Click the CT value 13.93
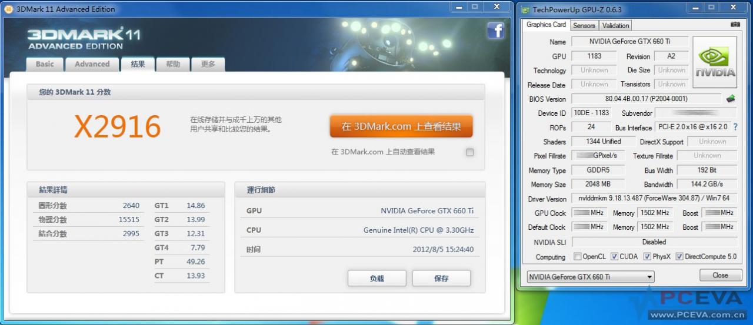The height and width of the screenshot is (325, 753). tap(195, 276)
